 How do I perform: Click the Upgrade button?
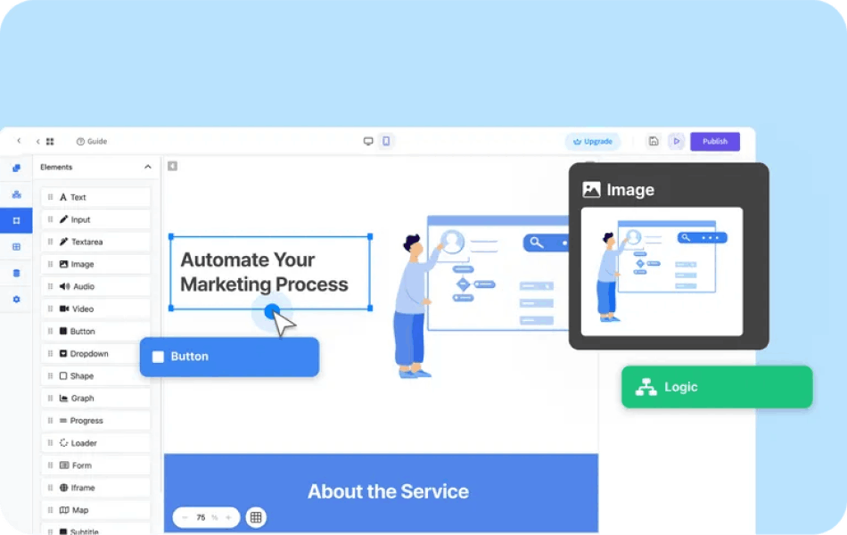593,141
